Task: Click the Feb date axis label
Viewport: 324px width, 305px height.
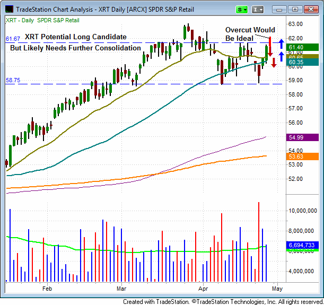Action: [47, 289]
